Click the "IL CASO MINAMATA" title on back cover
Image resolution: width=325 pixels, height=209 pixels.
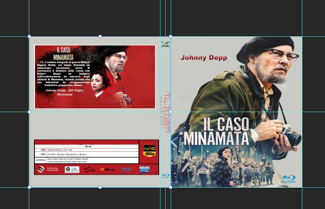coord(64,53)
